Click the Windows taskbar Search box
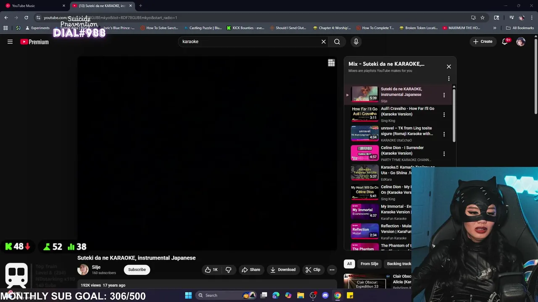Screen dimensions: 538x302 coord(225,295)
